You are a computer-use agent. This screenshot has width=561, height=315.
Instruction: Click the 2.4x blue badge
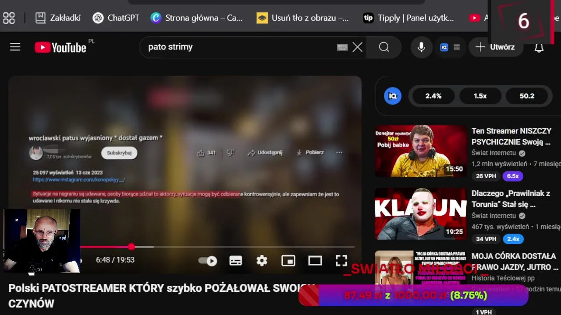[513, 239]
